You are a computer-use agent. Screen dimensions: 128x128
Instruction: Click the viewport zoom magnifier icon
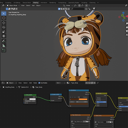pyautogui.click(x=127, y=24)
